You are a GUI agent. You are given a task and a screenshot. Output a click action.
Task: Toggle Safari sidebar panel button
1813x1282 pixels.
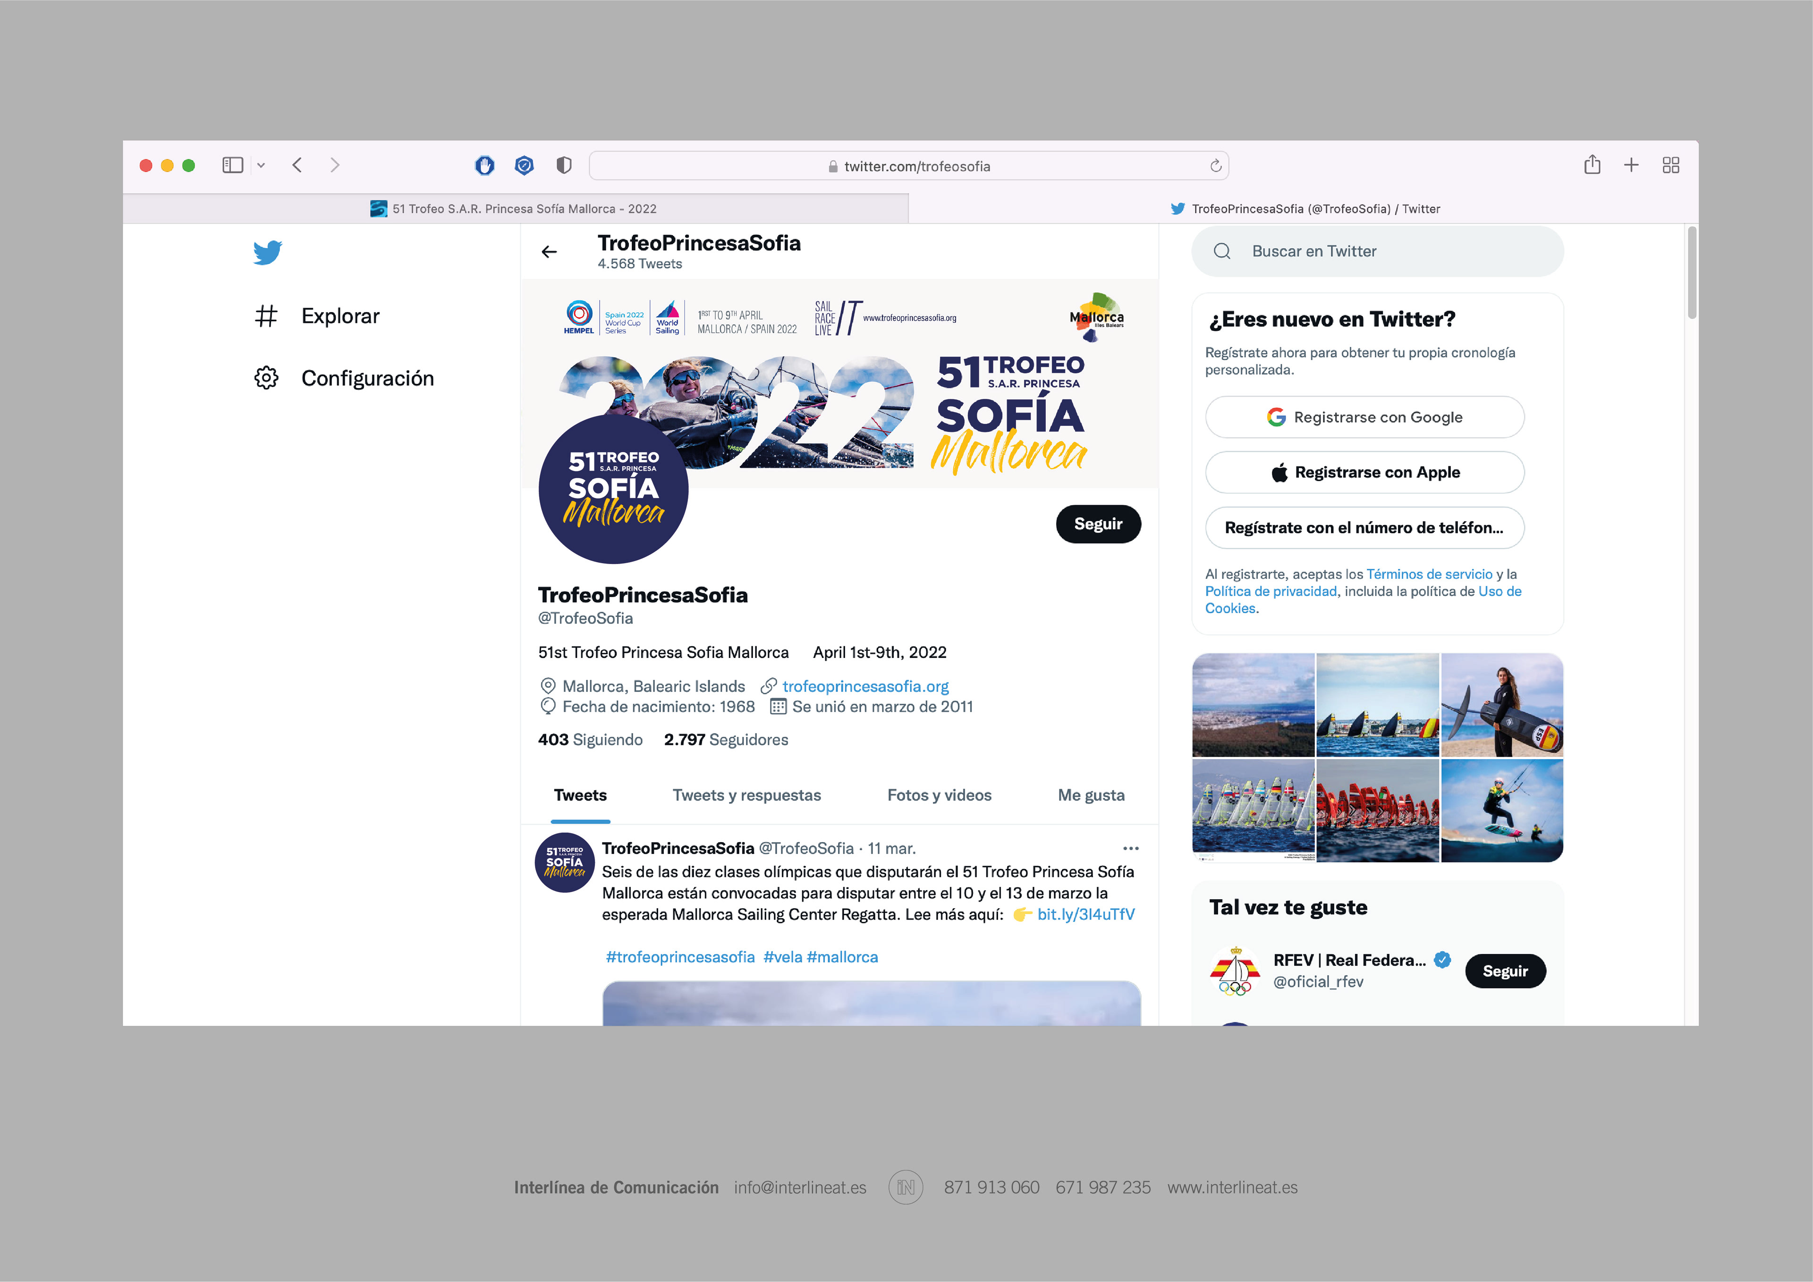232,165
